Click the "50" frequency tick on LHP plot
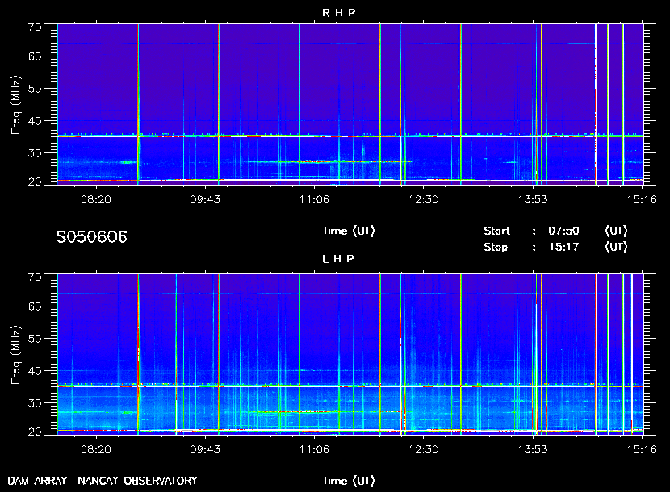Viewport: 670px width, 492px height. [35, 339]
